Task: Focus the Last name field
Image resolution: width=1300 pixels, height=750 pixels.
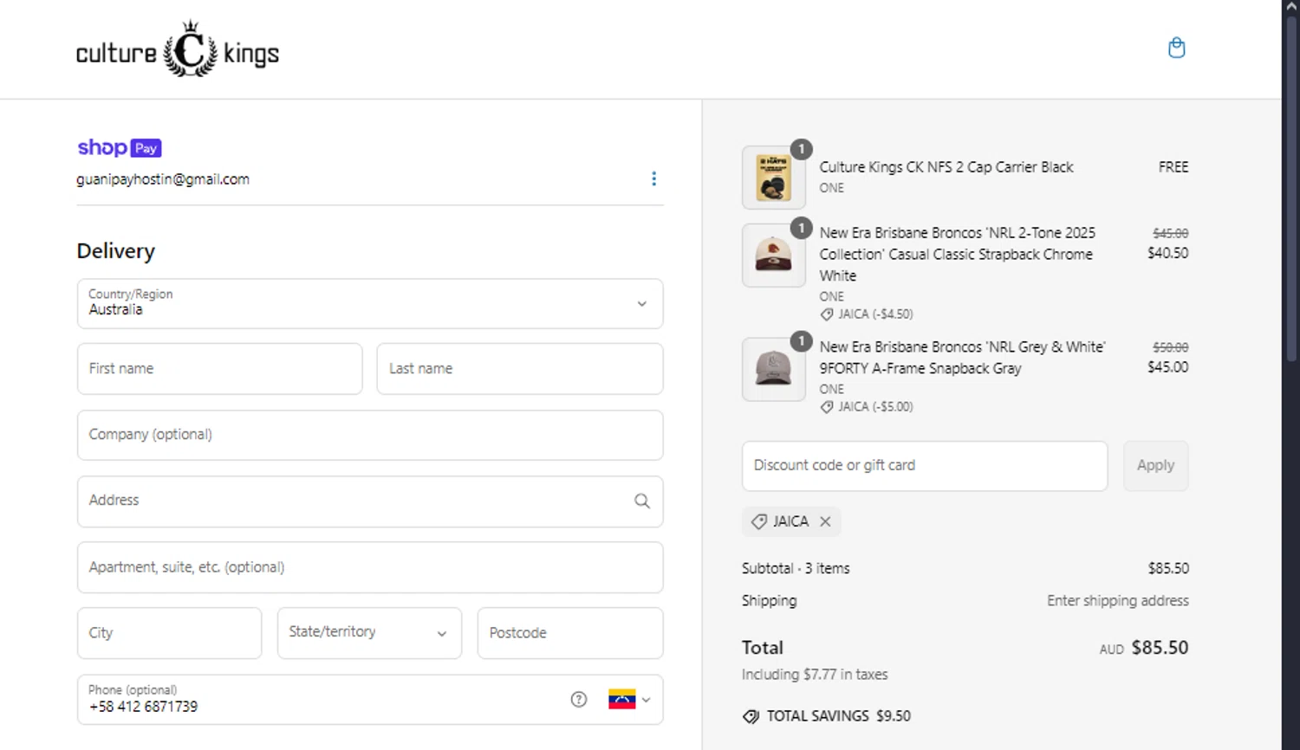Action: coord(520,369)
